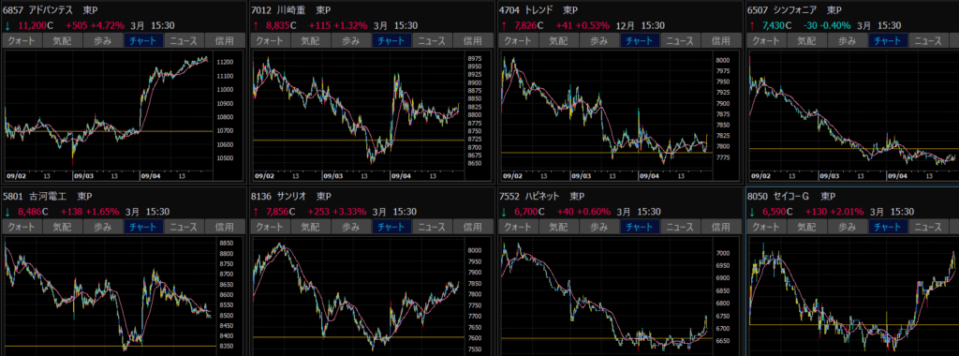Open クォート tab in 8136 サンリオ panel
This screenshot has width=959, height=356.
tap(271, 227)
